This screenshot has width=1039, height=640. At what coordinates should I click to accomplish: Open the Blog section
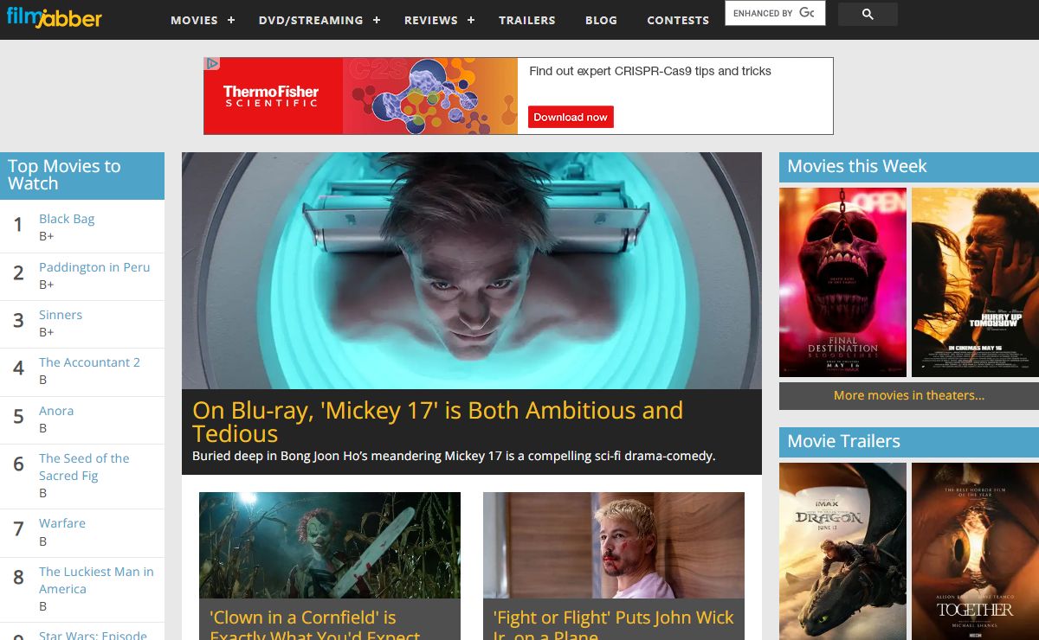(x=601, y=20)
